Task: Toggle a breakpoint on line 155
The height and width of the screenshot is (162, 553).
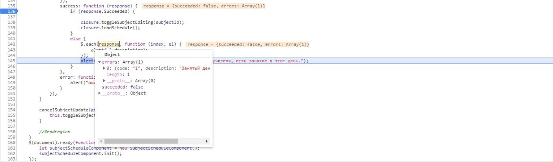Action: pyautogui.click(x=12, y=115)
